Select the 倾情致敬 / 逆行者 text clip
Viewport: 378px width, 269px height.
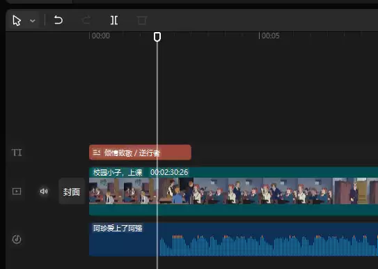click(x=140, y=153)
